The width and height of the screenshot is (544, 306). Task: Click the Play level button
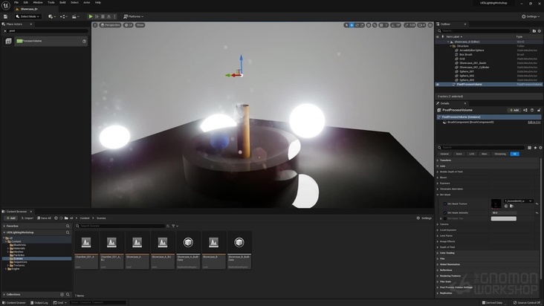[x=91, y=16]
